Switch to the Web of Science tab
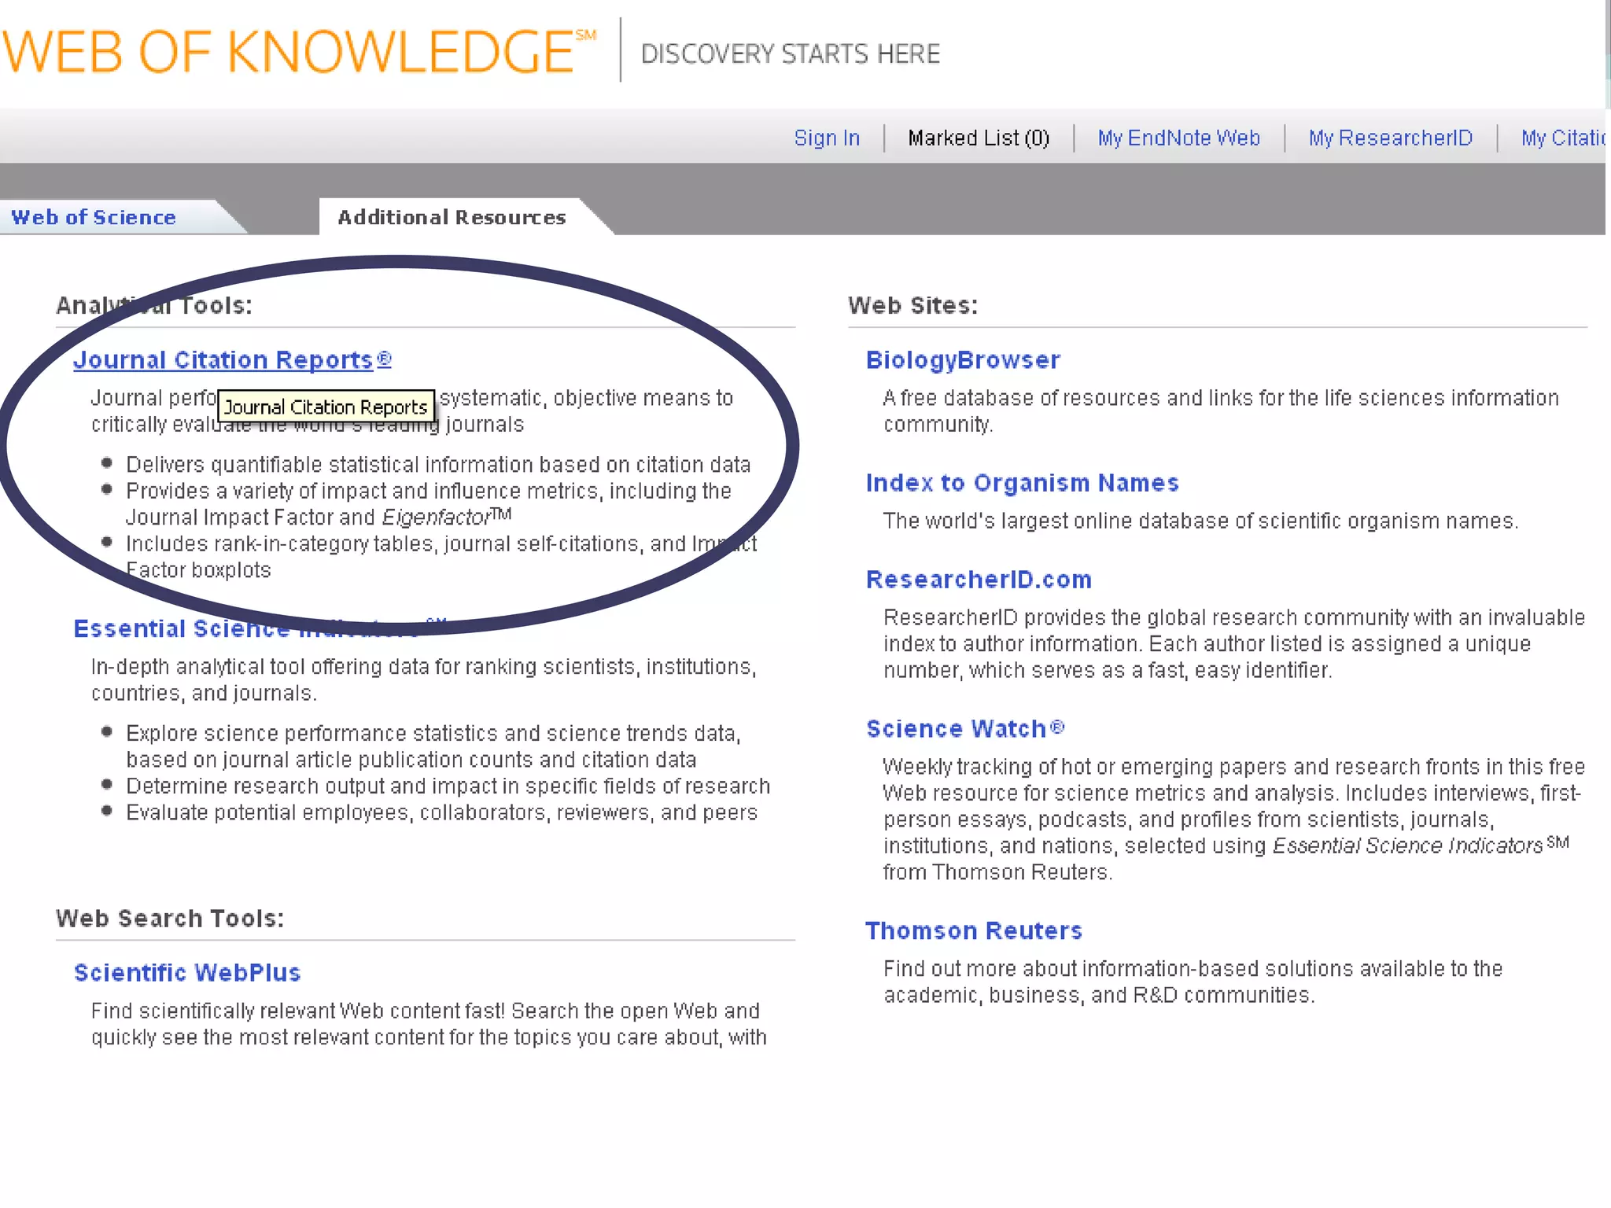The width and height of the screenshot is (1611, 1208). point(94,218)
